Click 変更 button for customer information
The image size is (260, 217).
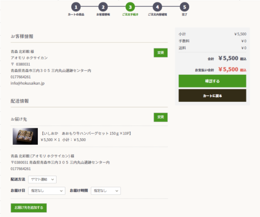click(x=160, y=52)
